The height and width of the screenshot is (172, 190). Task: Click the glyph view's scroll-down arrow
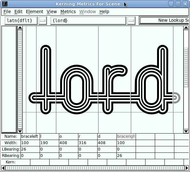[x=20, y=131]
